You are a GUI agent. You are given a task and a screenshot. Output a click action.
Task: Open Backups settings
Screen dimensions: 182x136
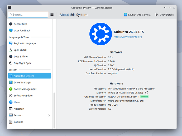click(30, 122)
